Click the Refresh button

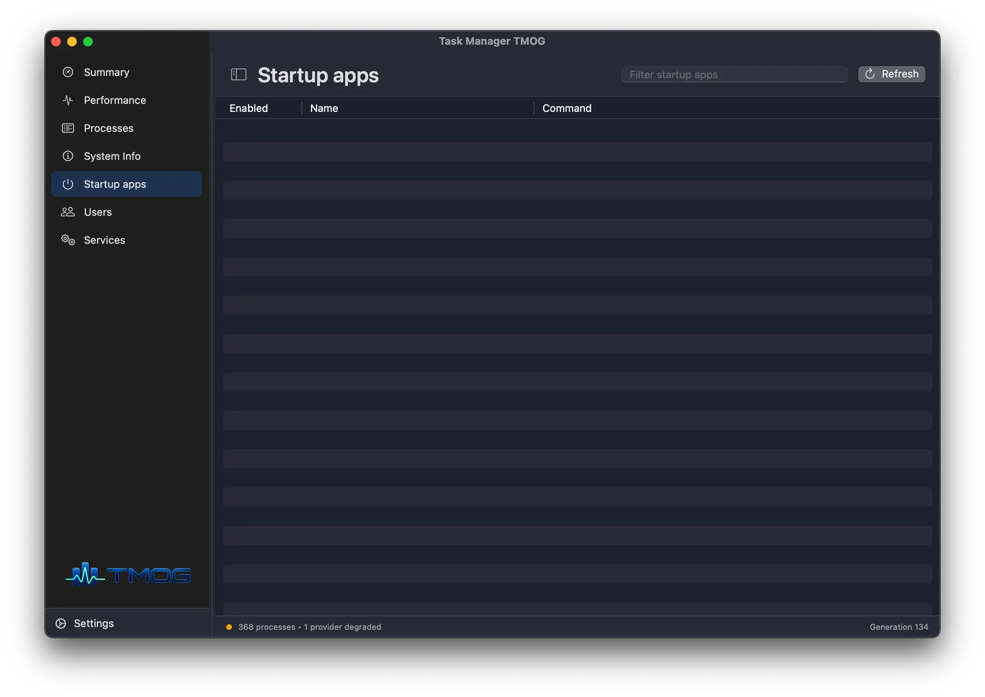tap(891, 74)
